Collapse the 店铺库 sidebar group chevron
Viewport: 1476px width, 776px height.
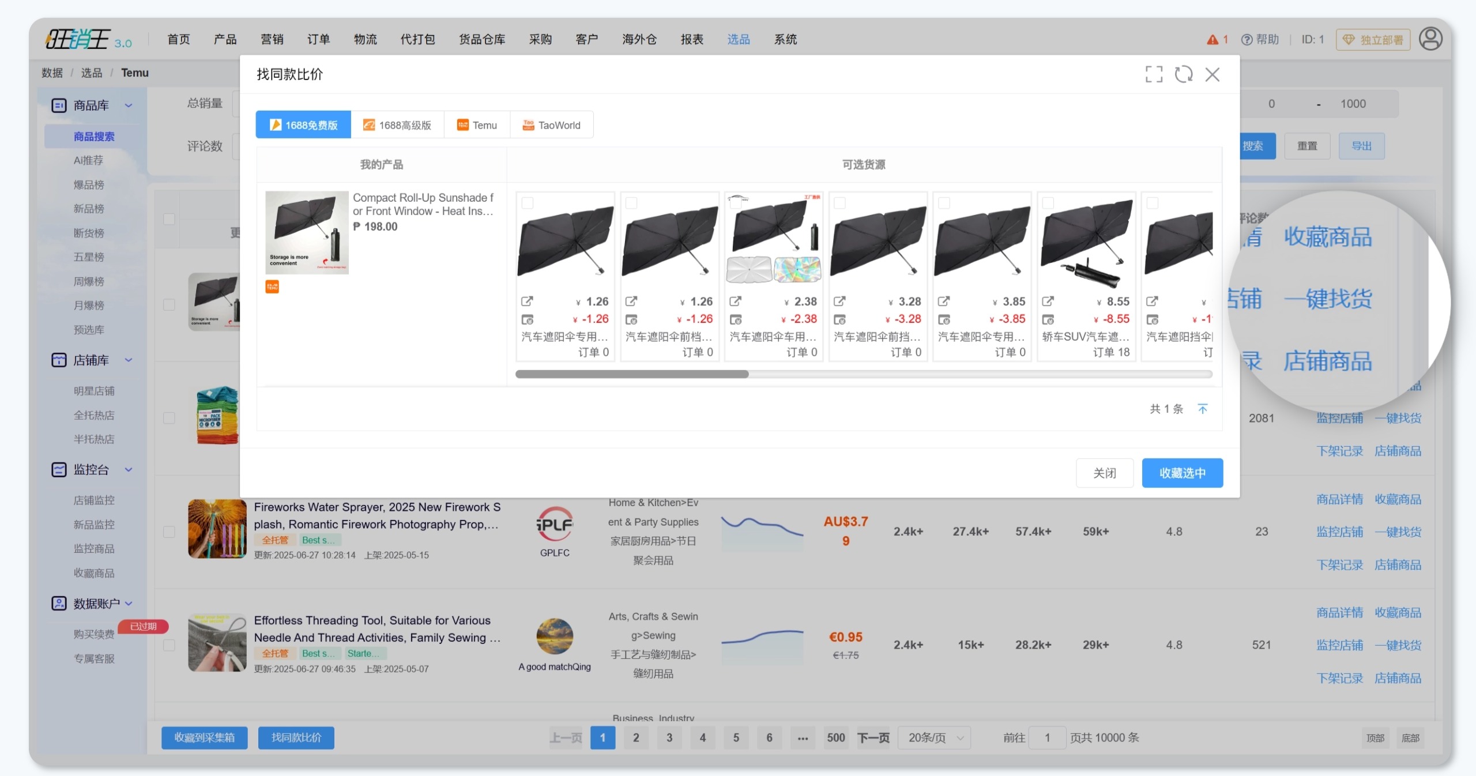129,360
